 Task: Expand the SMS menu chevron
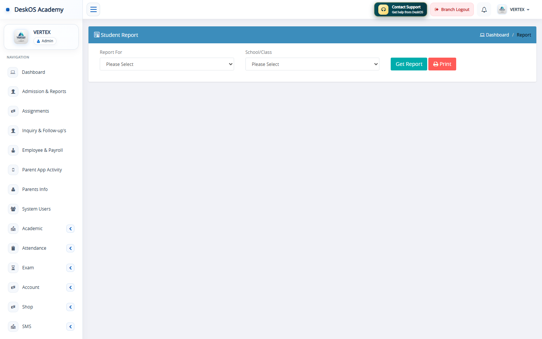(70, 327)
